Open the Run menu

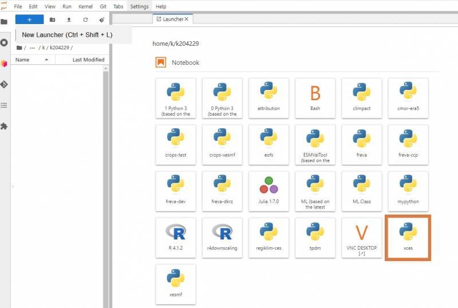coord(67,6)
